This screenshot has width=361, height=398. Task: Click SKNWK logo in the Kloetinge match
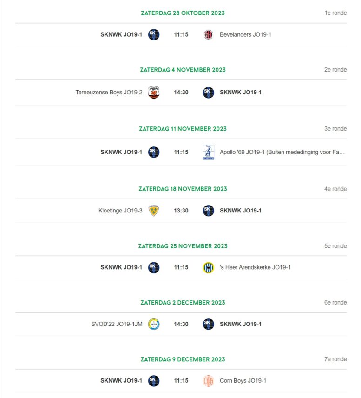[x=208, y=211]
